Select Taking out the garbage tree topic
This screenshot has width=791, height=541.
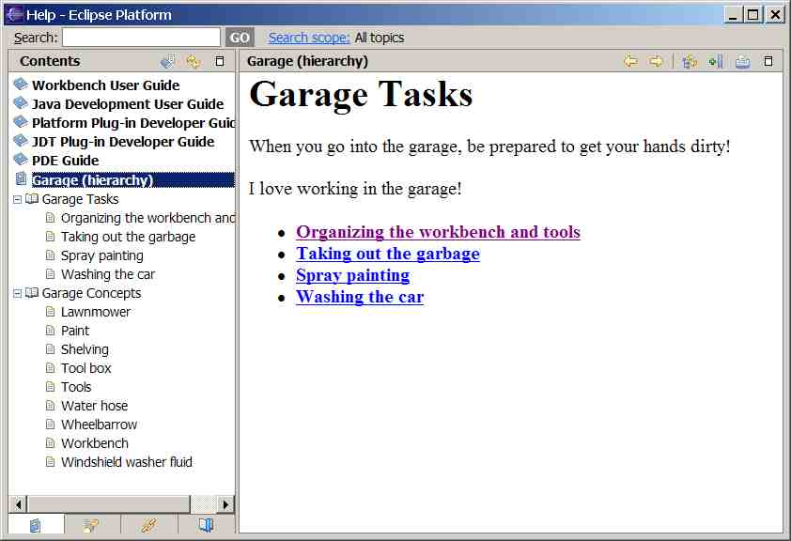pos(128,237)
